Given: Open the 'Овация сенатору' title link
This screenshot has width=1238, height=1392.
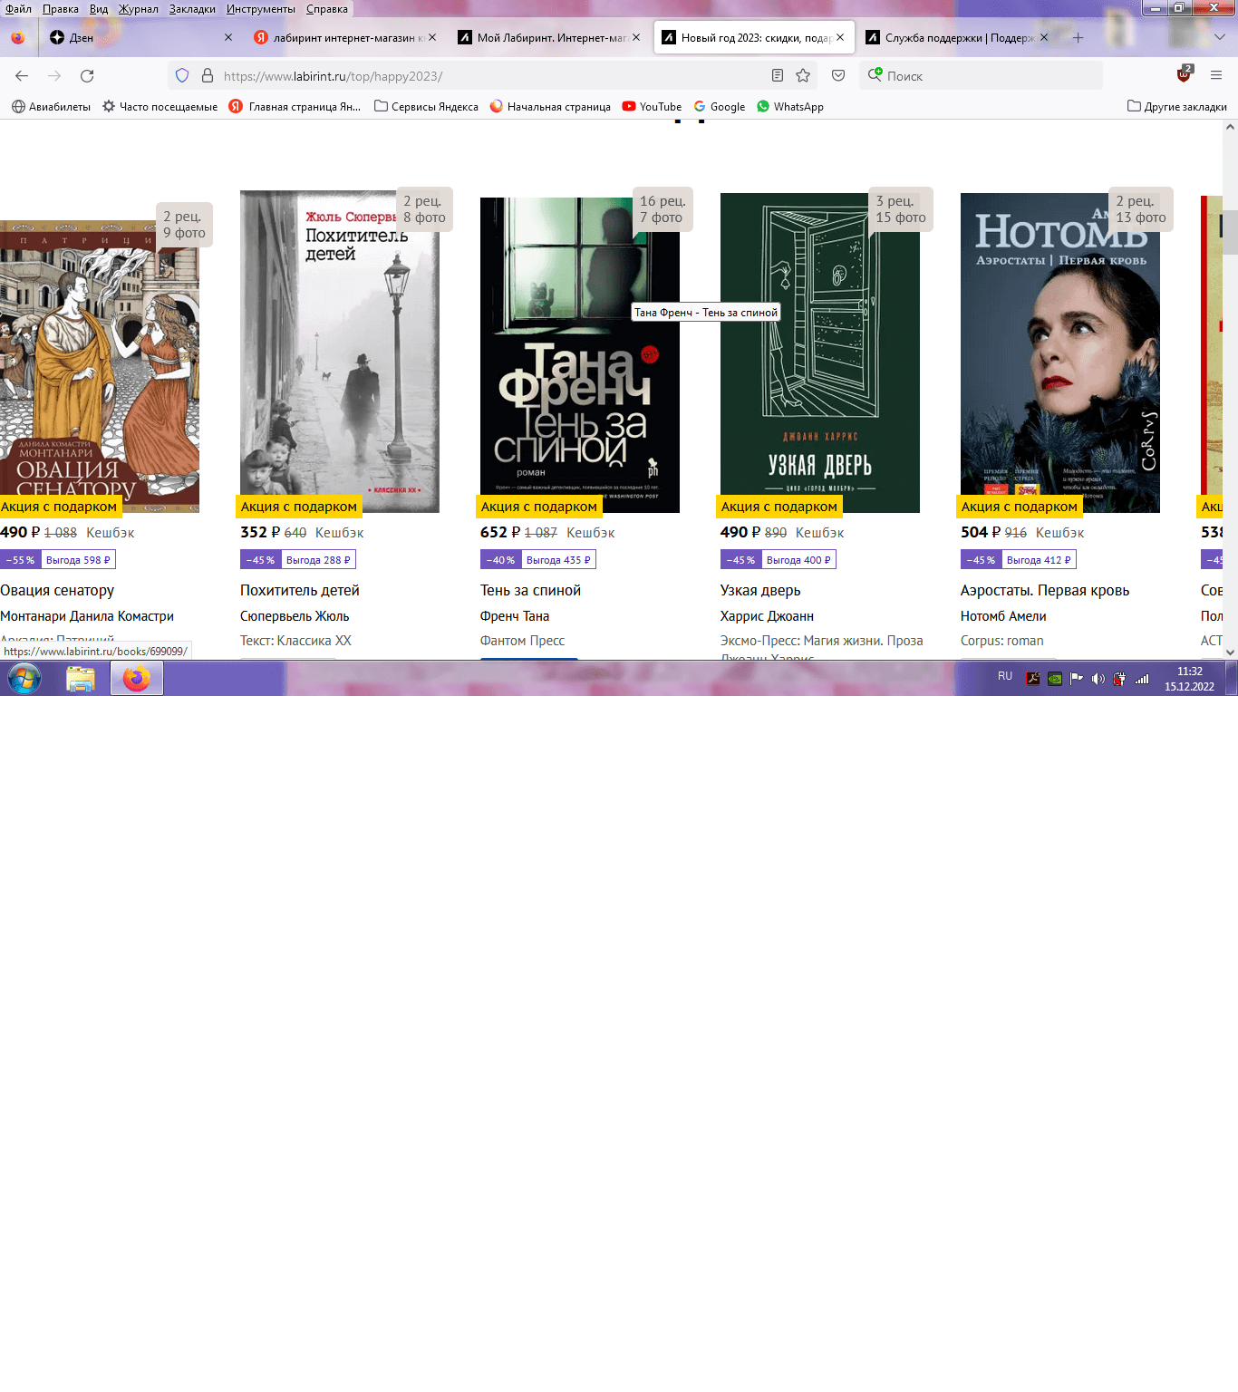Looking at the screenshot, I should (x=57, y=591).
